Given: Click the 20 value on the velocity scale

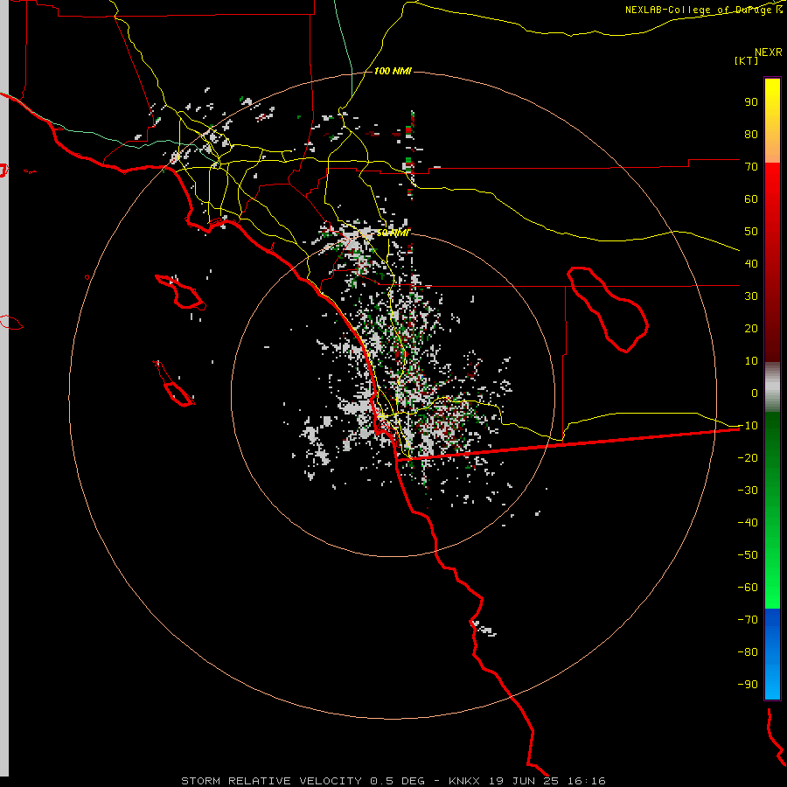Looking at the screenshot, I should tap(751, 328).
